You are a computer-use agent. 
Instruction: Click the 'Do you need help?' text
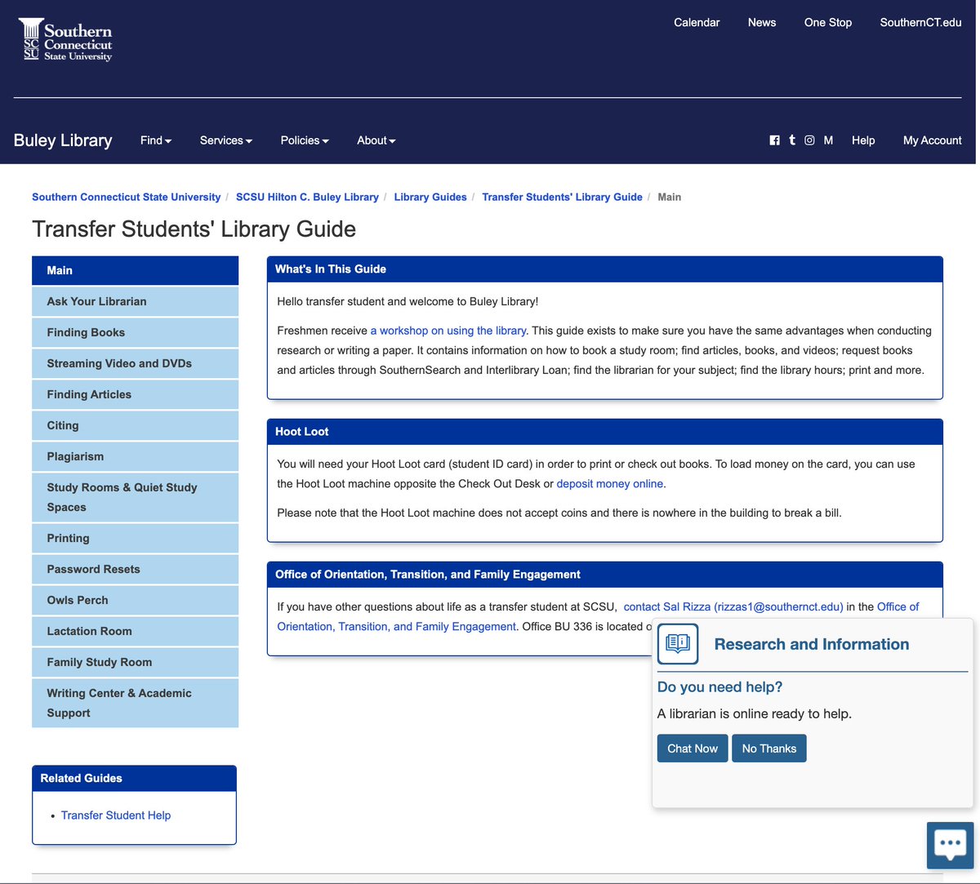point(720,687)
